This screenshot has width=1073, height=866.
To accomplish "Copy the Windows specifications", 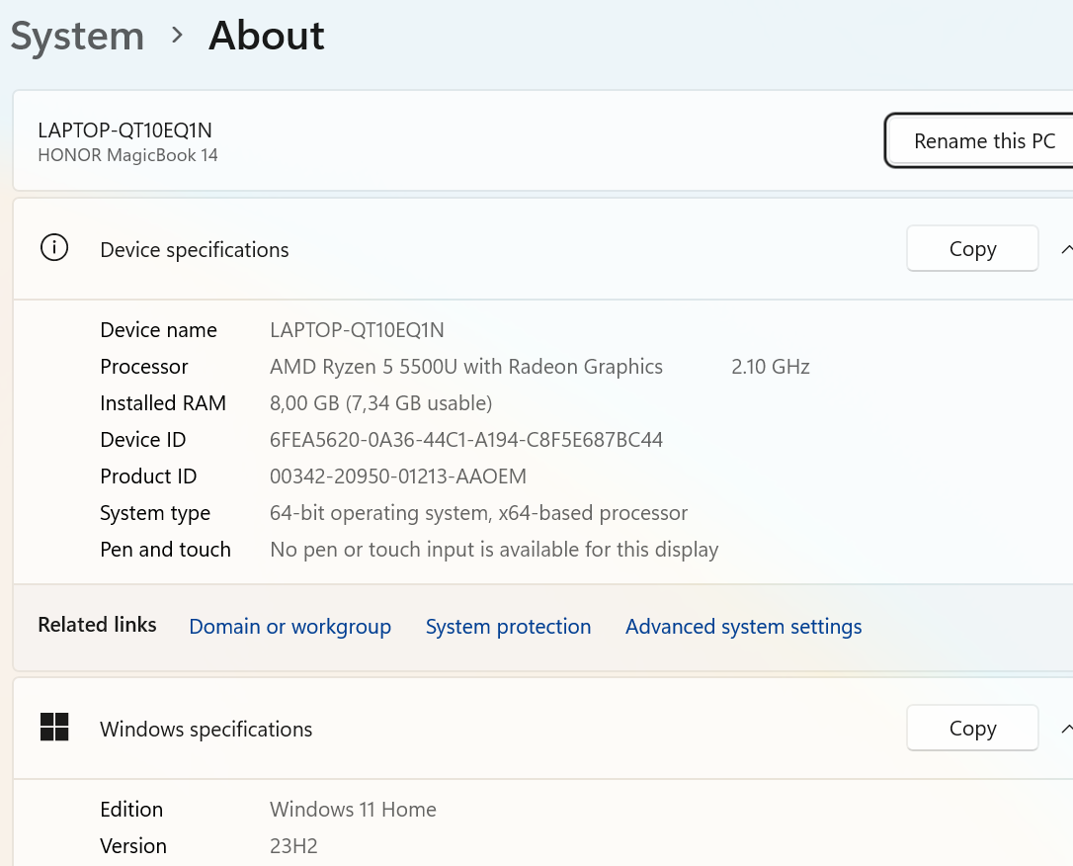I will point(972,728).
